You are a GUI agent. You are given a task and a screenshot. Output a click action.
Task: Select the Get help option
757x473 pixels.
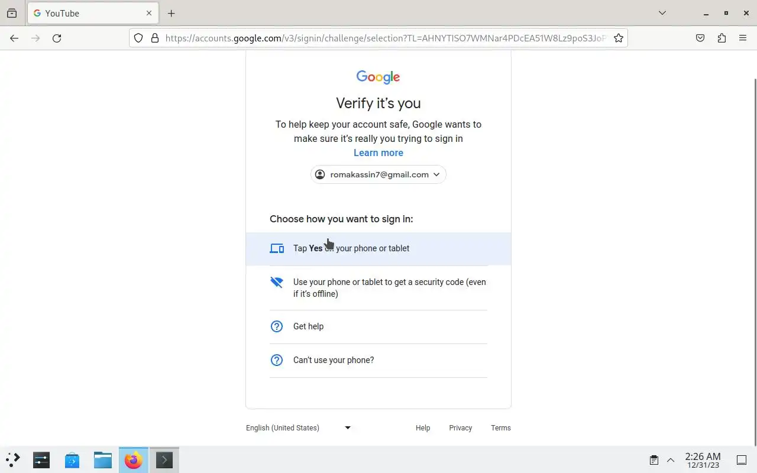[378, 326]
